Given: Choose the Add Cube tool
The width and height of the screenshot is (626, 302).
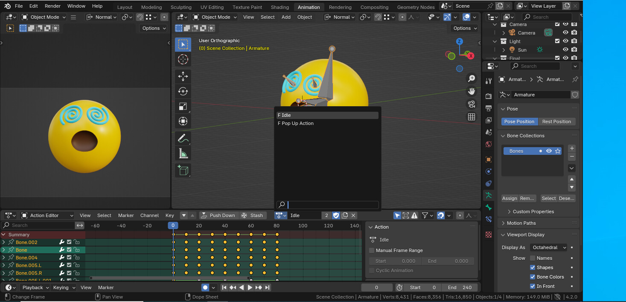Looking at the screenshot, I should pos(183,171).
